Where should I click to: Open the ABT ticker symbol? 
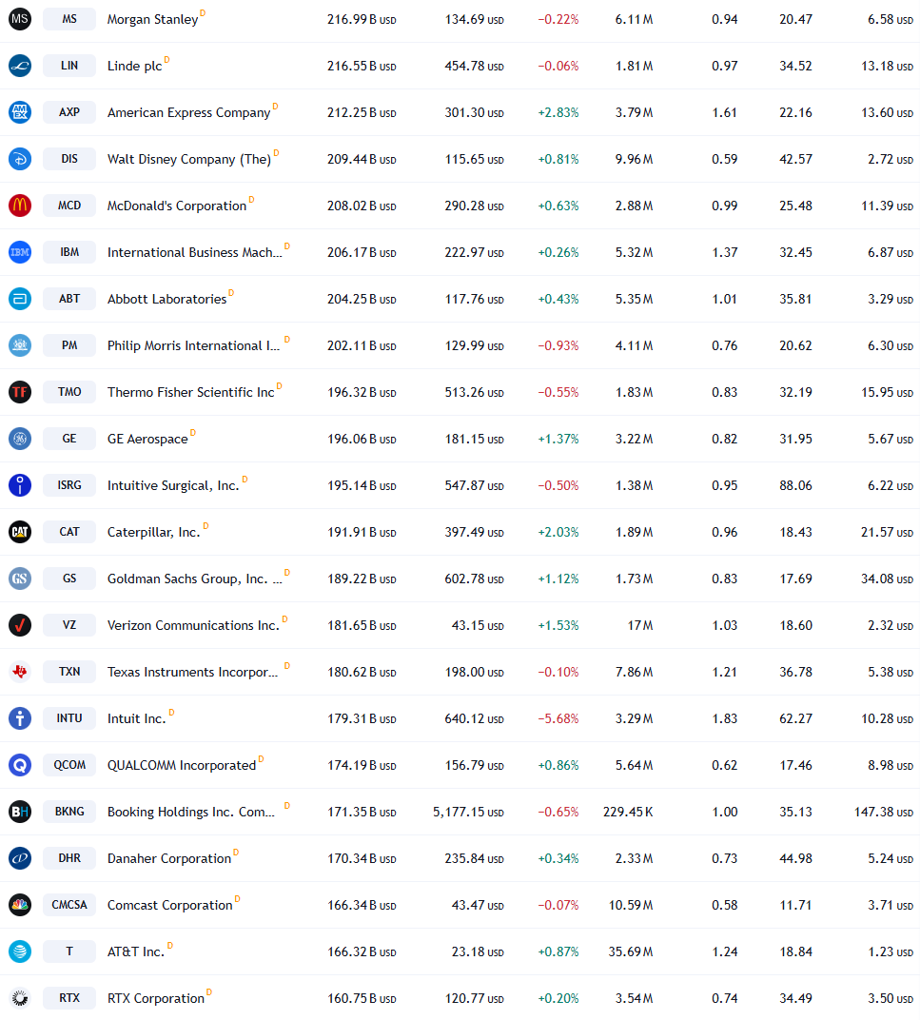69,299
